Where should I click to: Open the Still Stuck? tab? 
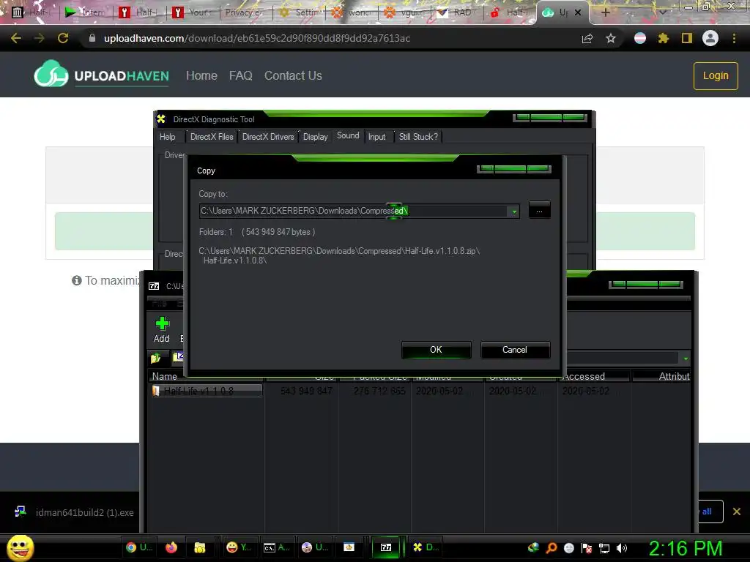pos(418,137)
